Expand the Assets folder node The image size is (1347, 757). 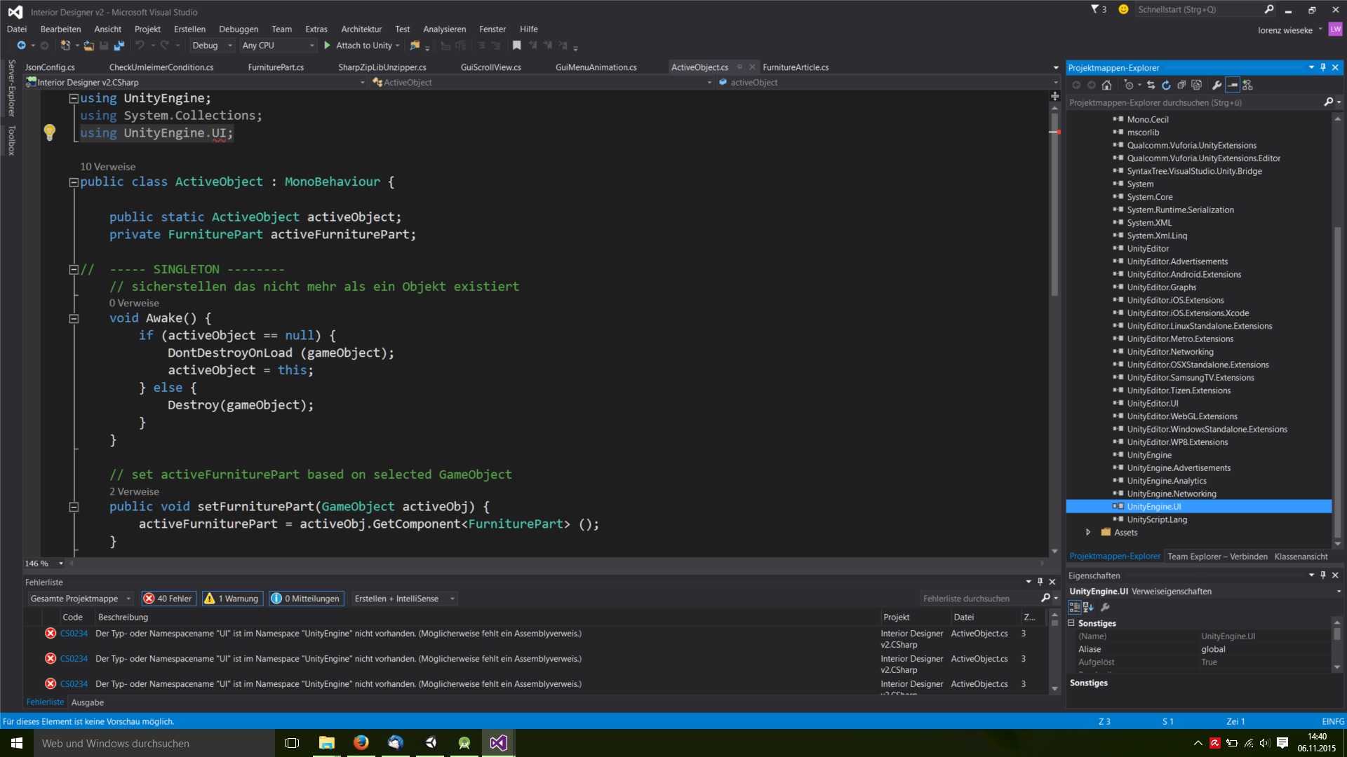coord(1088,533)
